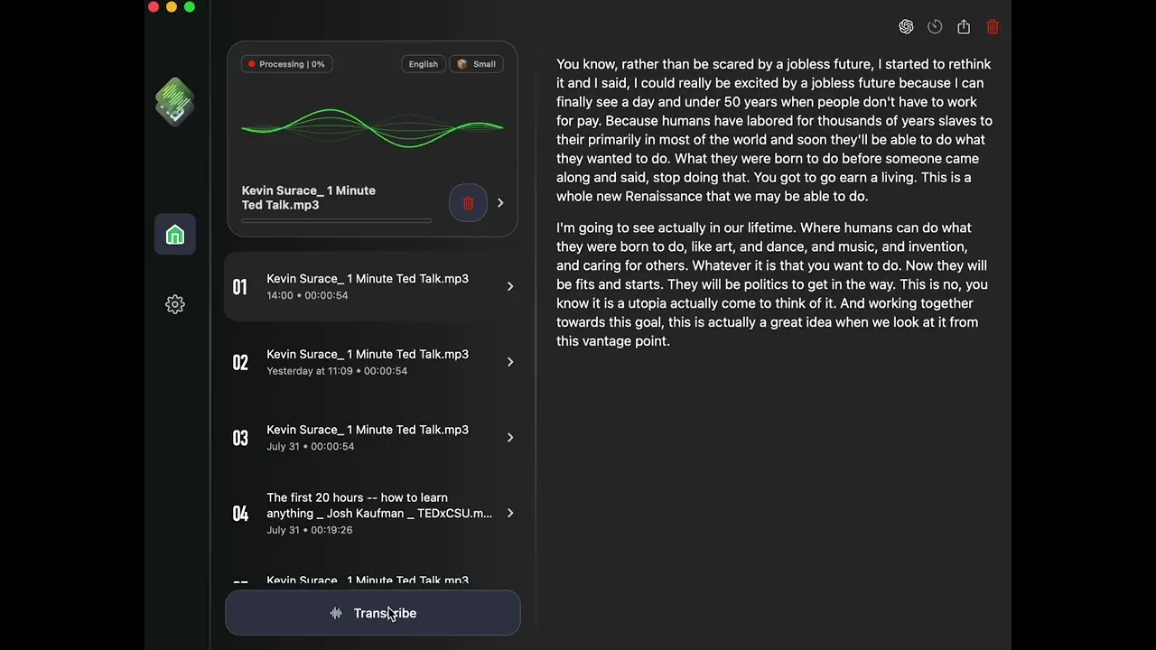
Task: Open the ChatGPT AI assistant icon
Action: coord(906,27)
